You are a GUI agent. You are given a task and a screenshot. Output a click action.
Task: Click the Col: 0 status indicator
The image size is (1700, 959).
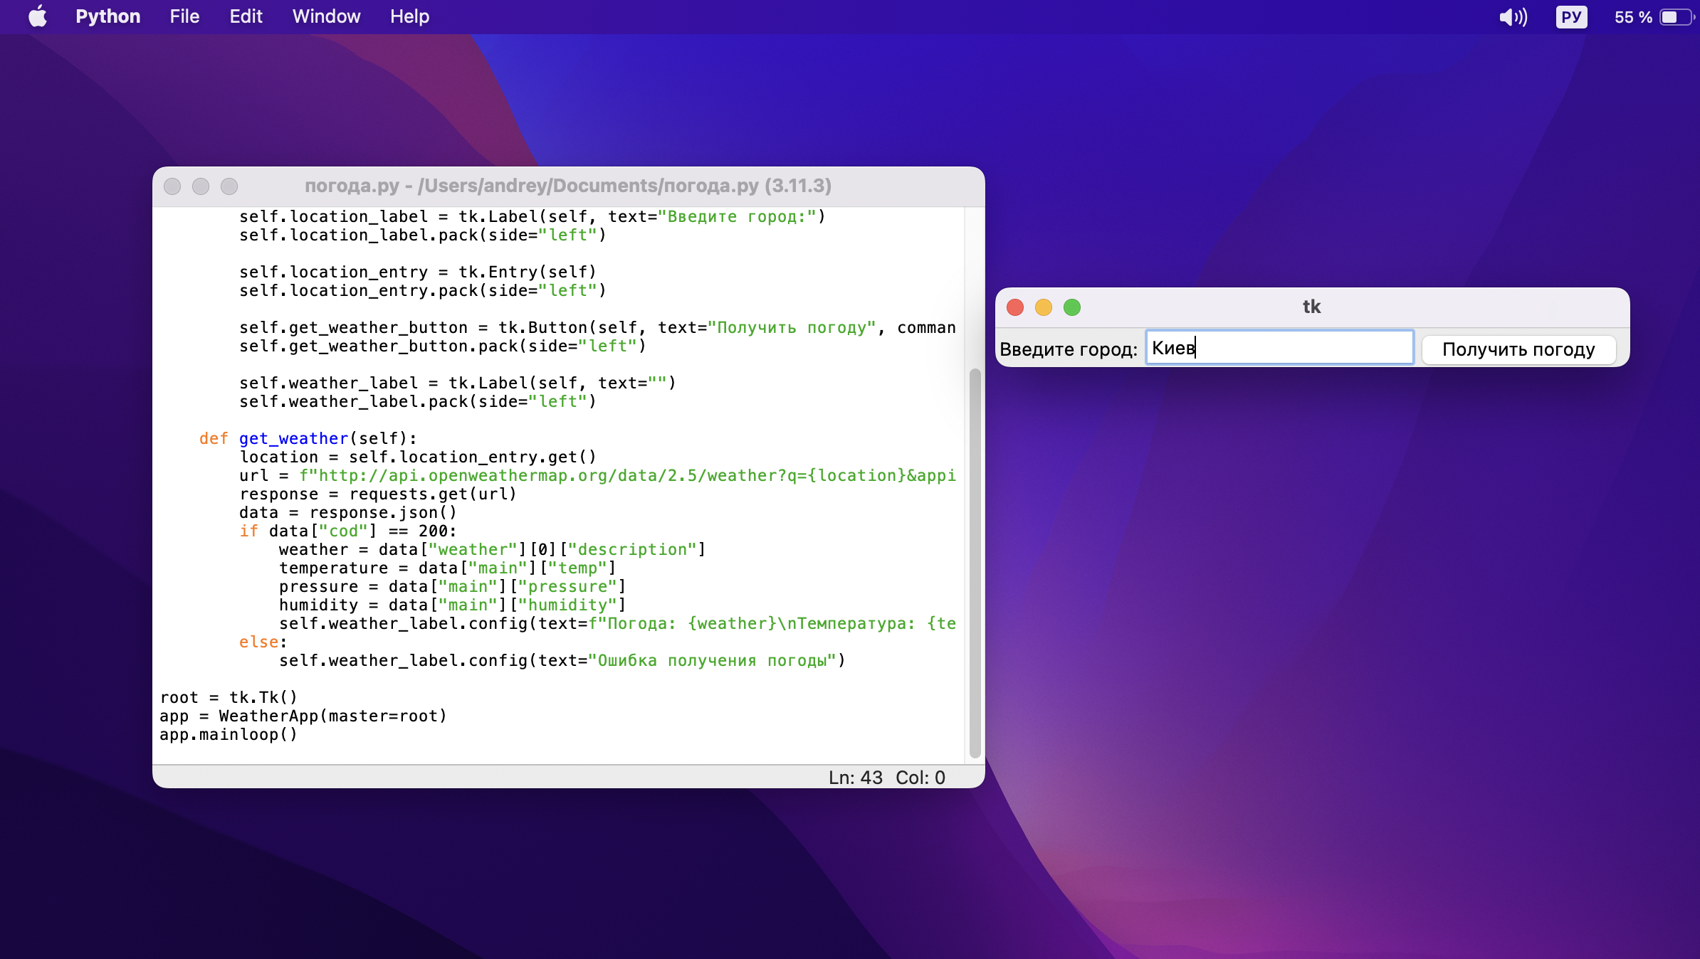click(920, 778)
